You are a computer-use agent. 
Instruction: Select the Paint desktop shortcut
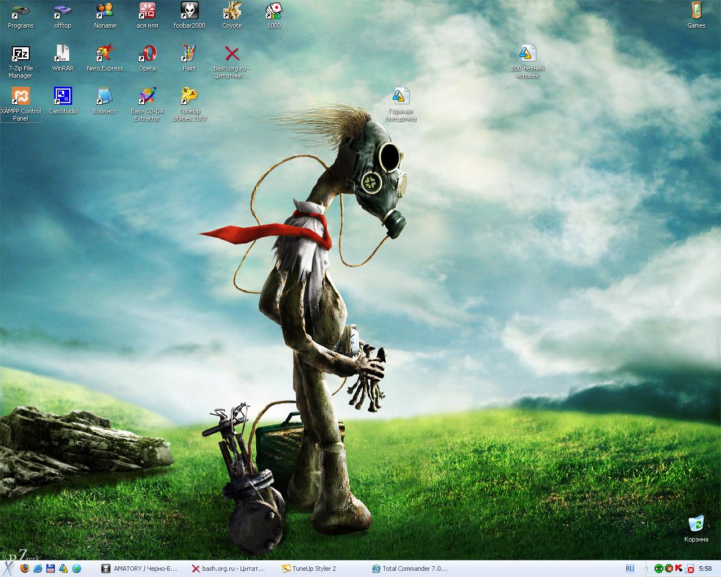[x=189, y=59]
